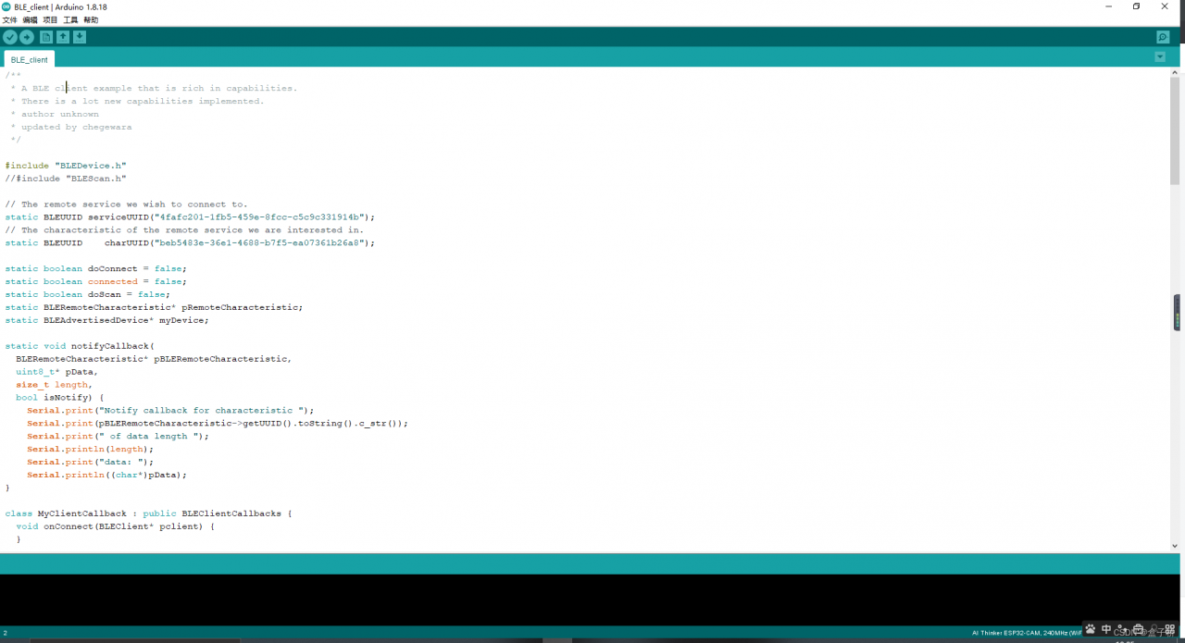The image size is (1185, 643).
Task: Open the 项目 menu
Action: (50, 19)
